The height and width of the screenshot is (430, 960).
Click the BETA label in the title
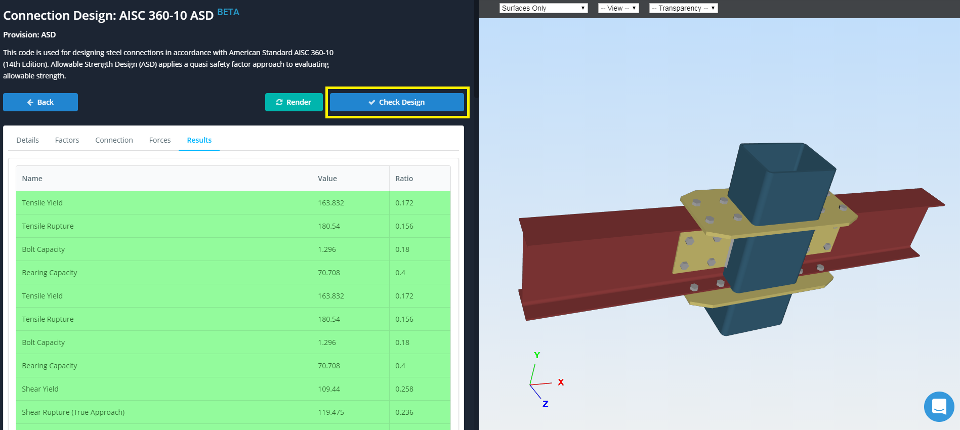click(x=228, y=12)
